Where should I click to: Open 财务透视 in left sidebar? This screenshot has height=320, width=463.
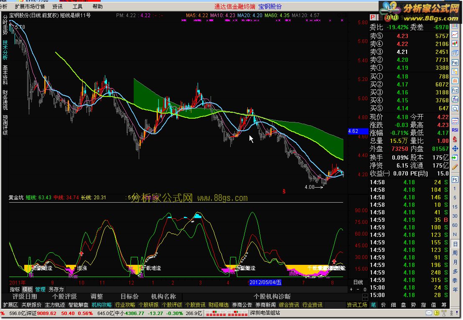5,100
